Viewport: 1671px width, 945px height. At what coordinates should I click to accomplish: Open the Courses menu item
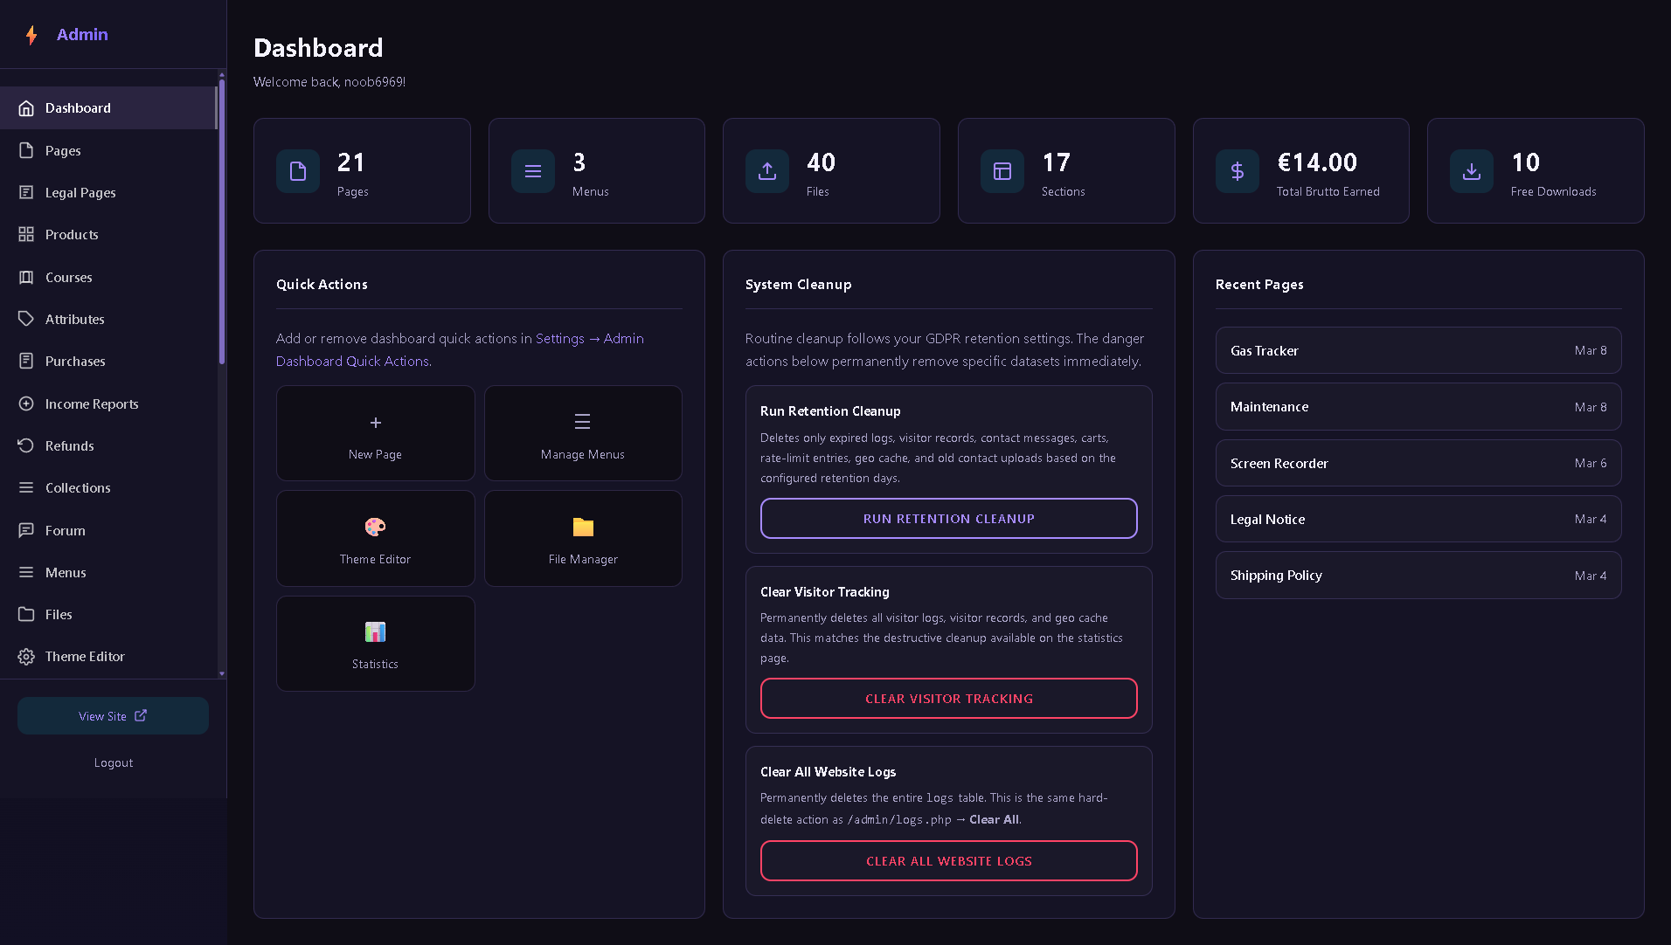point(108,277)
